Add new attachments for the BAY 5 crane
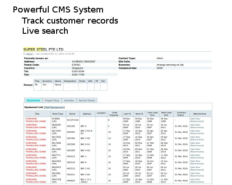This screenshot has height=185, width=232. [x=197, y=126]
